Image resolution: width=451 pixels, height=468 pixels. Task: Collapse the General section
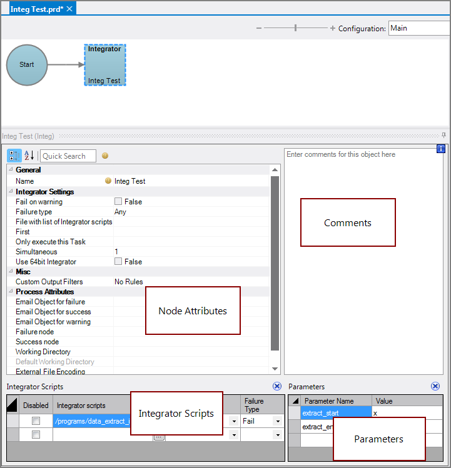(x=11, y=169)
